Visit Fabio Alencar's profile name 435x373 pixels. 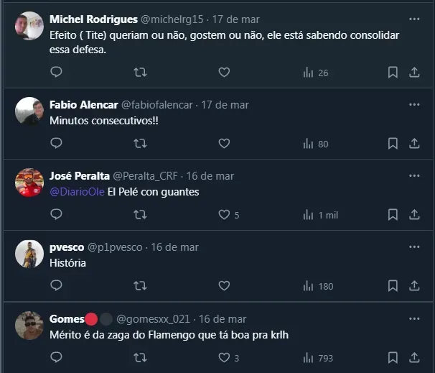[84, 105]
